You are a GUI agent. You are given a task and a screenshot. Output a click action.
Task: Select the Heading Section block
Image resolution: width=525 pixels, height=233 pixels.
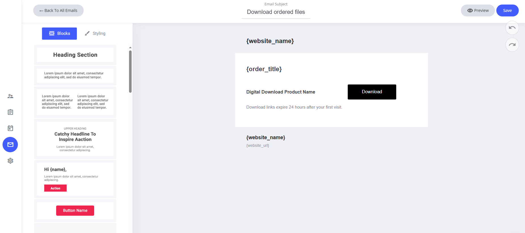tap(75, 55)
